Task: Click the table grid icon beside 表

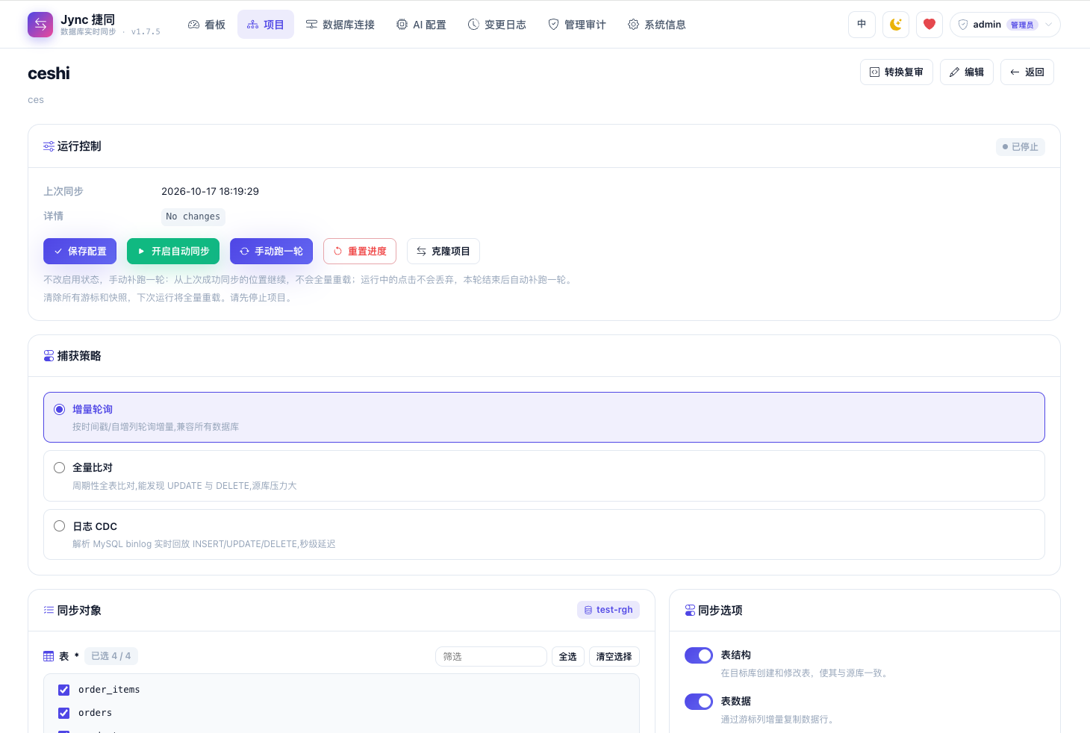Action: [49, 656]
